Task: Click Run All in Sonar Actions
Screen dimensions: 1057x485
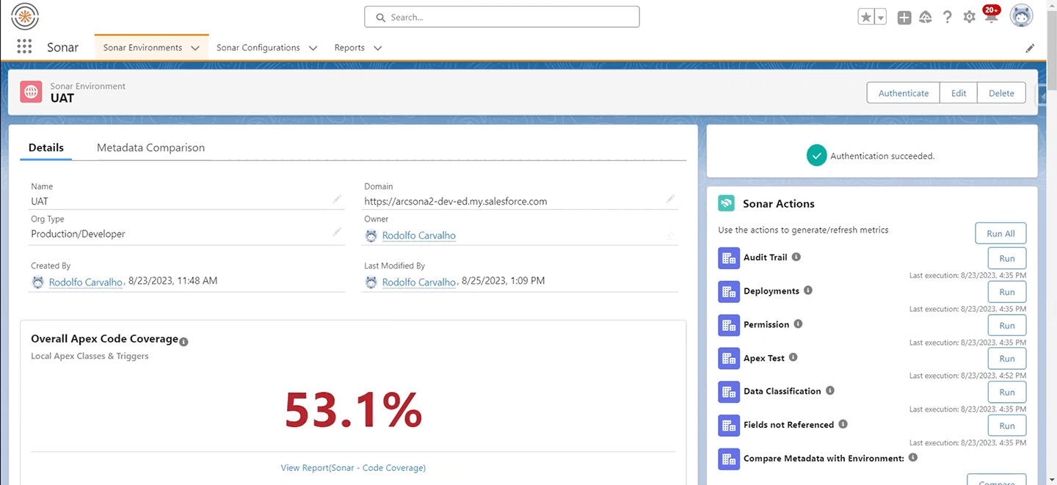Action: tap(1000, 233)
